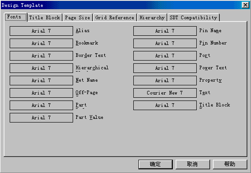251x173 pixels.
Task: Open the Part Value font button
Action: pyautogui.click(x=41, y=117)
